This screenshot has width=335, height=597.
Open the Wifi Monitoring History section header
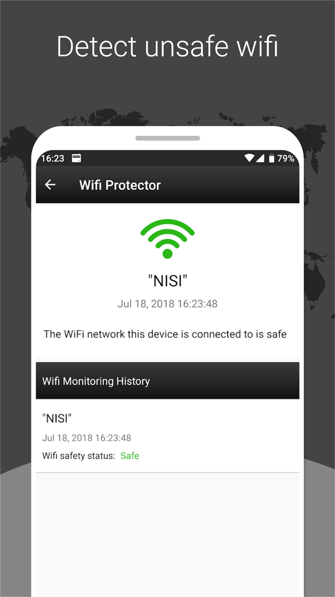167,381
